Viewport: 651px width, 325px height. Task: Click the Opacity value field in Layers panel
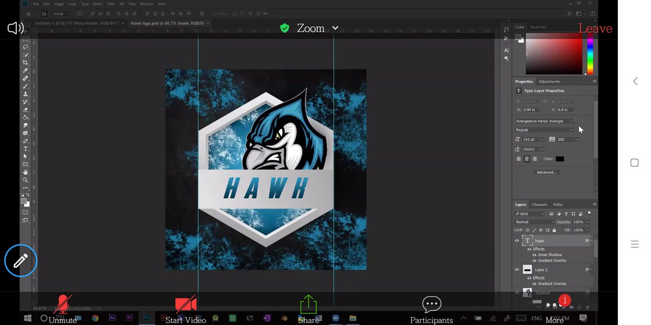[578, 222]
